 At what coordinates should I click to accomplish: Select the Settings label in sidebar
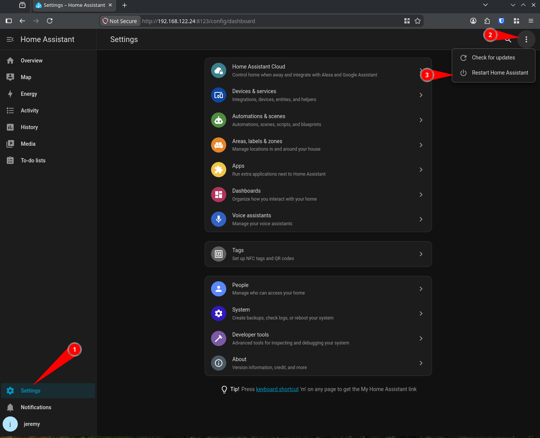tap(30, 391)
